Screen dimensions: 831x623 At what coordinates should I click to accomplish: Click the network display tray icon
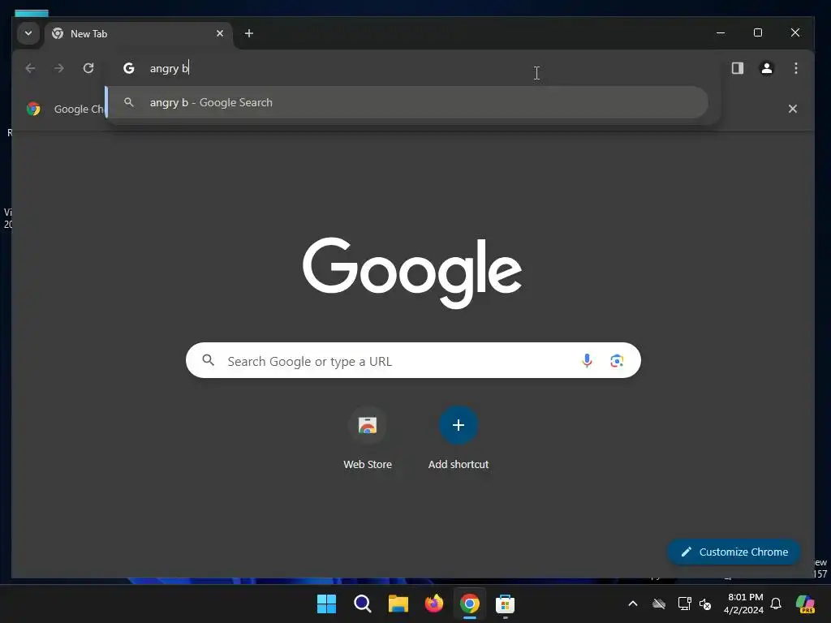(684, 604)
